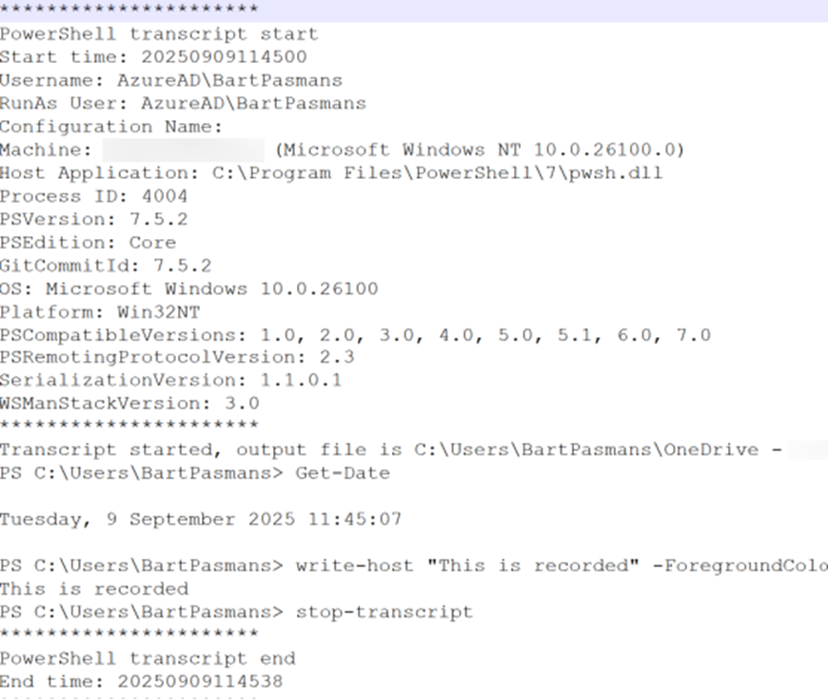This screenshot has width=828, height=699.
Task: Click the PSVersion 7.5.2 line
Action: pyautogui.click(x=93, y=219)
